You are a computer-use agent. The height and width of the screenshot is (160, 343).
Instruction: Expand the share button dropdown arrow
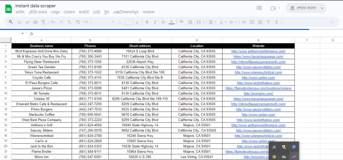pos(322,8)
